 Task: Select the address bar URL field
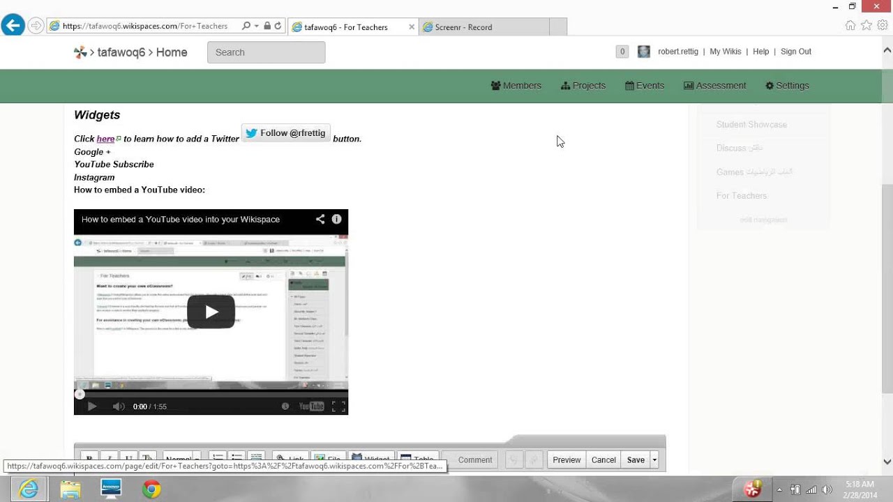(x=144, y=26)
